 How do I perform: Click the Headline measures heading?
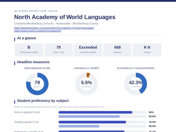tap(33, 62)
